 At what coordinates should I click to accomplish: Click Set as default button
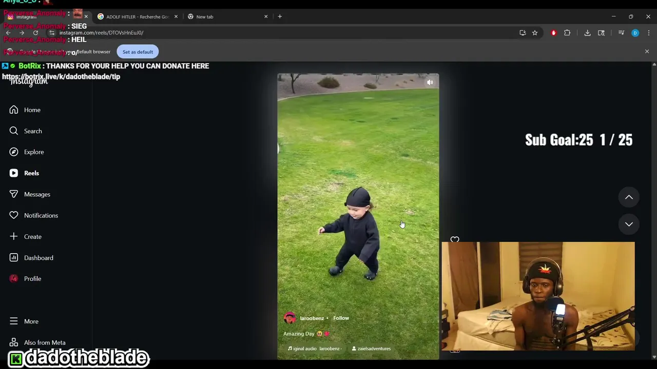(138, 52)
